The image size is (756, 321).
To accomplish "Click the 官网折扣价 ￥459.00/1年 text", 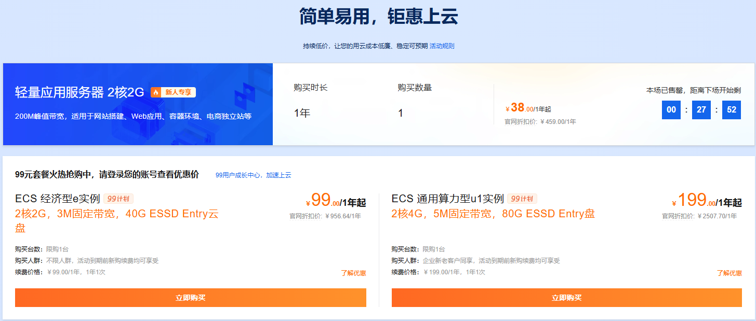I will coord(540,122).
